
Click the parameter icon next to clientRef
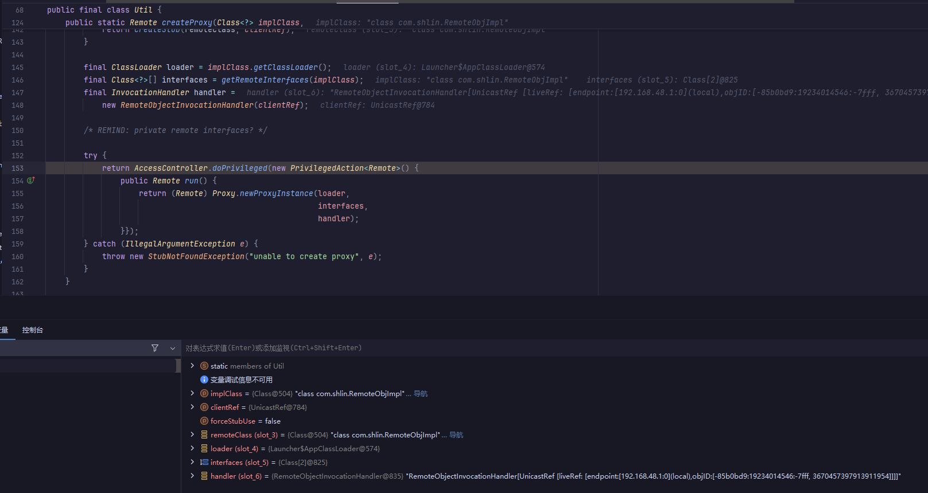click(x=204, y=407)
